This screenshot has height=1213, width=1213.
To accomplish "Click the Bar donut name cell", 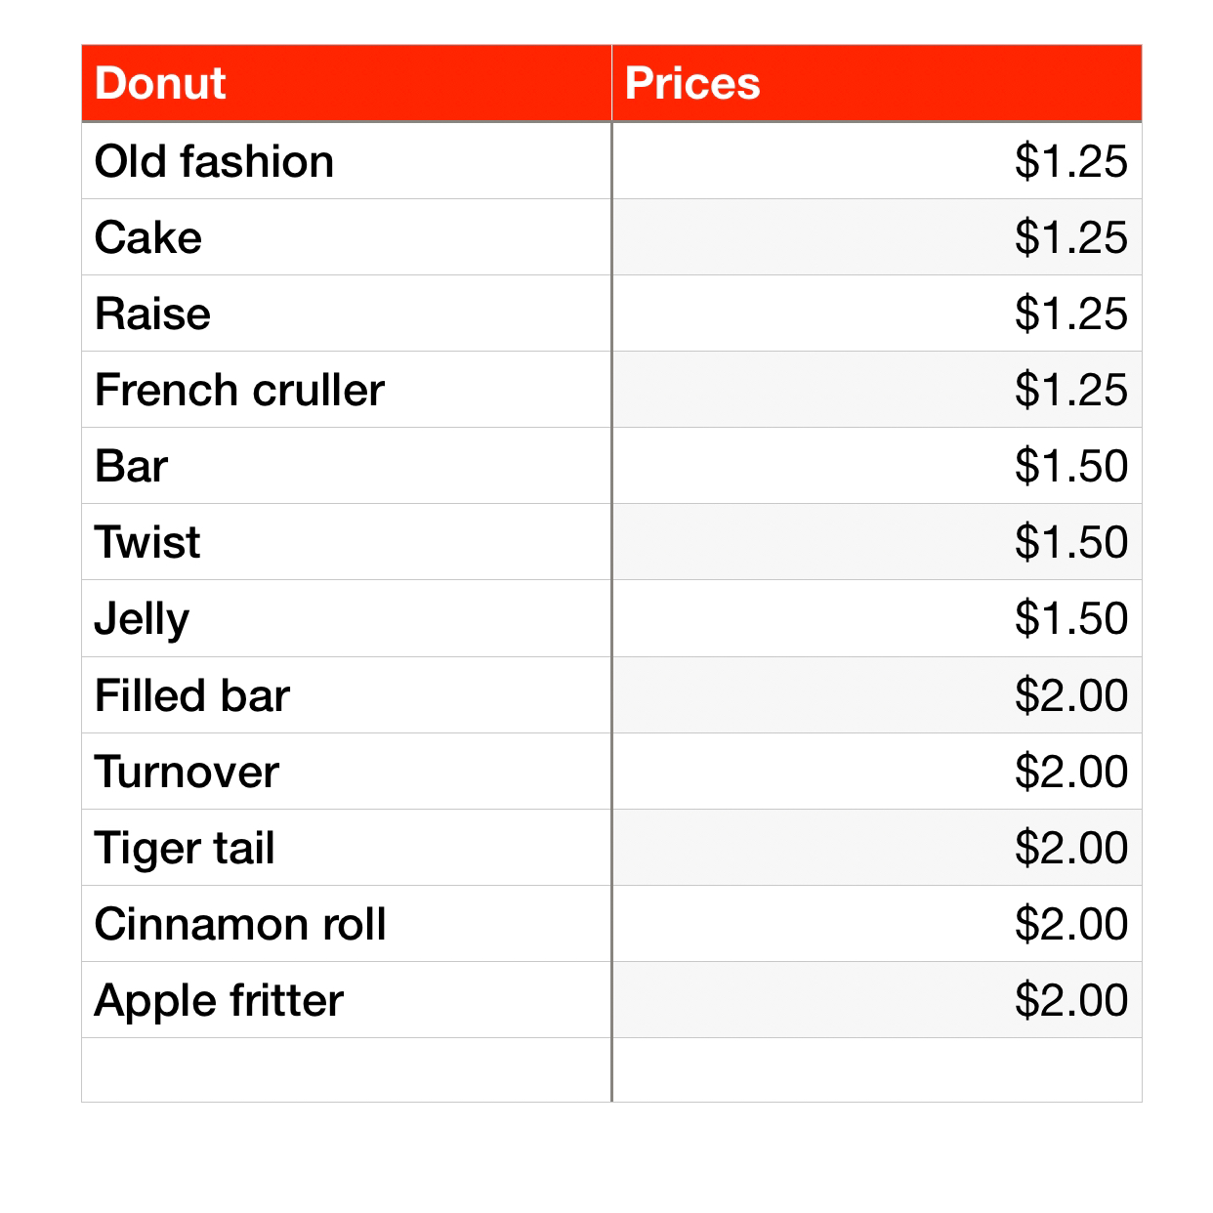I will pyautogui.click(x=347, y=466).
